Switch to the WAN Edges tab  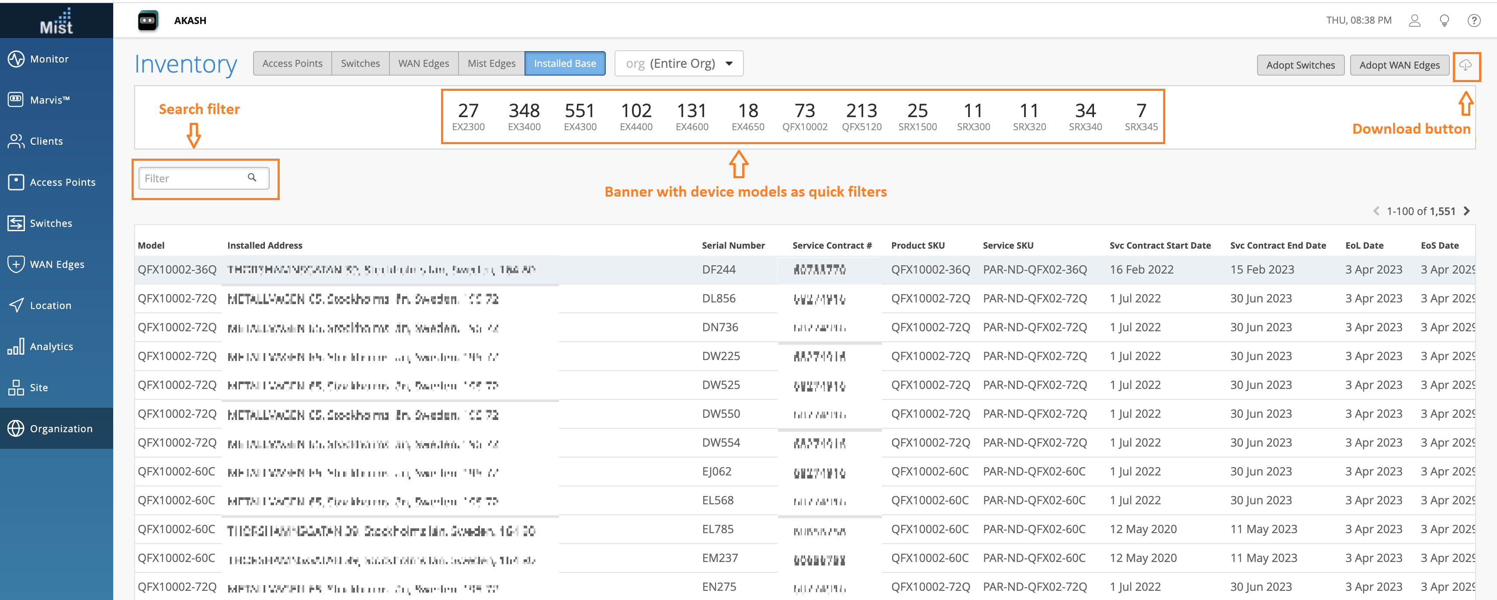pos(423,63)
